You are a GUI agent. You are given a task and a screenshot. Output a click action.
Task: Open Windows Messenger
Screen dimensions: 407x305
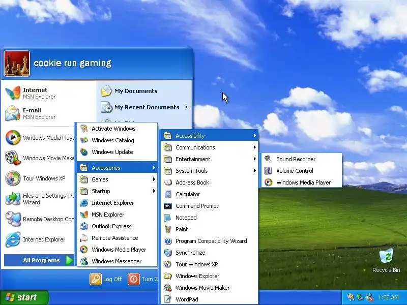click(x=117, y=261)
